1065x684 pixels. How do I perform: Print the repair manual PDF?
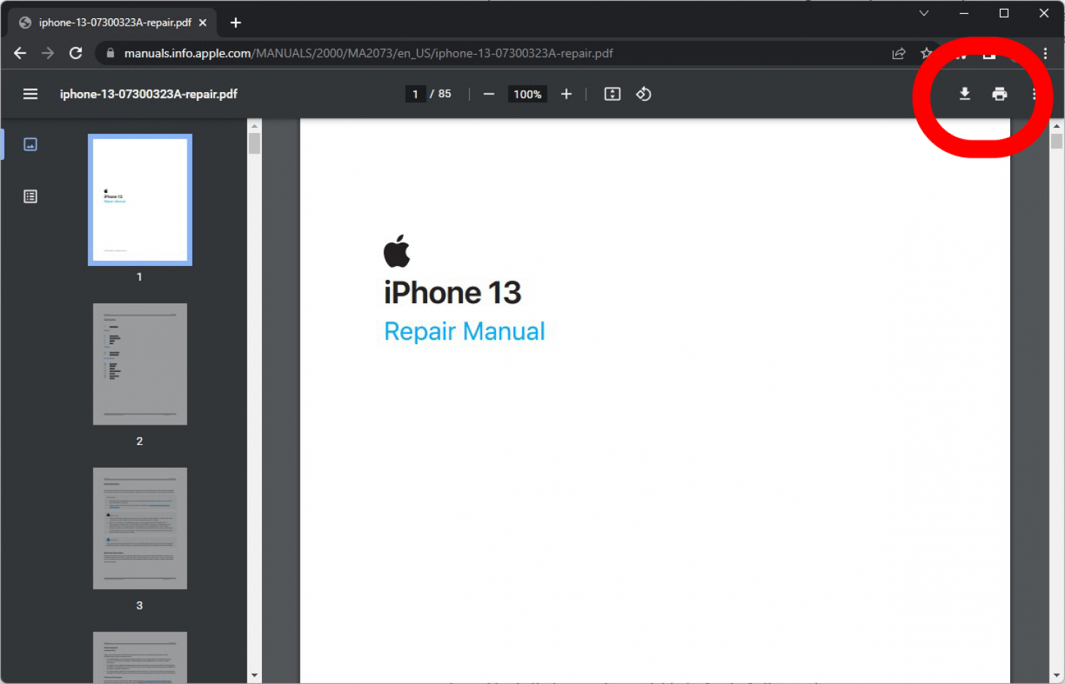tap(999, 94)
